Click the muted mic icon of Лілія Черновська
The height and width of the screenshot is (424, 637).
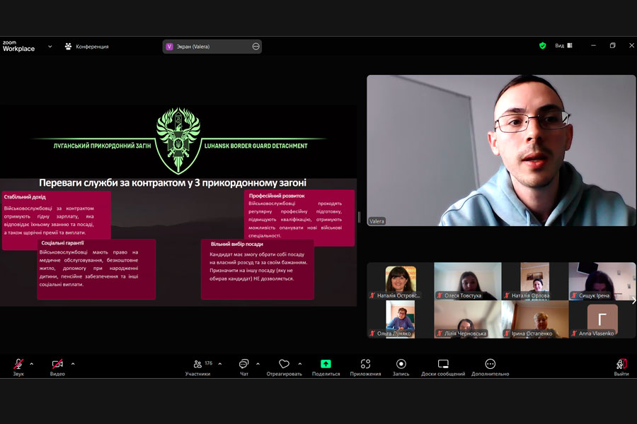pyautogui.click(x=439, y=334)
